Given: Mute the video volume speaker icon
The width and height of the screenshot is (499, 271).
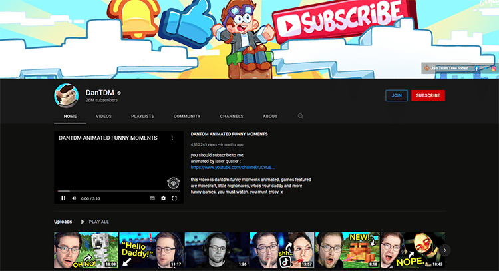Looking at the screenshot, I should [x=73, y=198].
